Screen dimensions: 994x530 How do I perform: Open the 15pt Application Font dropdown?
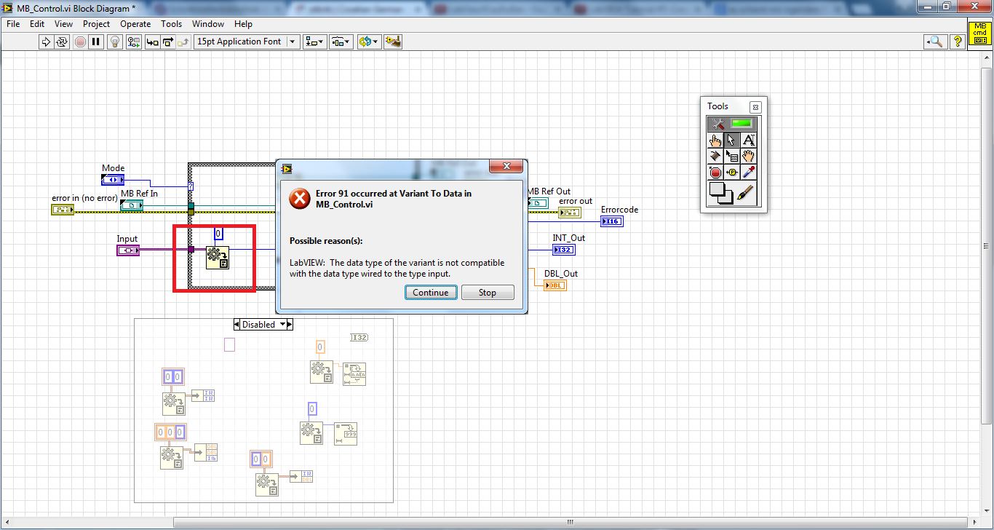(x=247, y=41)
